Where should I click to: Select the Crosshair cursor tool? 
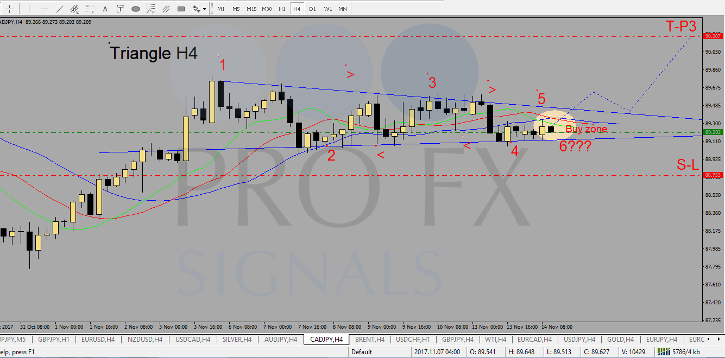[x=9, y=9]
